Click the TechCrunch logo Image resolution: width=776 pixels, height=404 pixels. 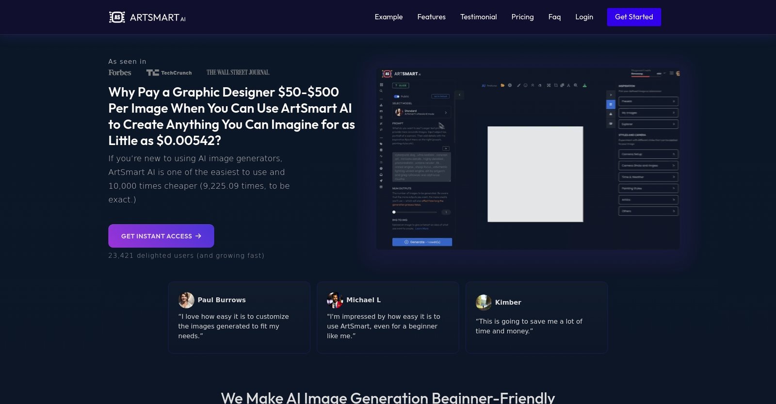169,73
